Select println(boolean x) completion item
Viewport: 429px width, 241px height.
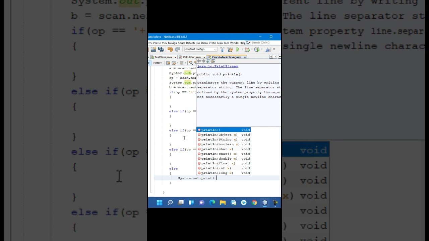[224, 144]
